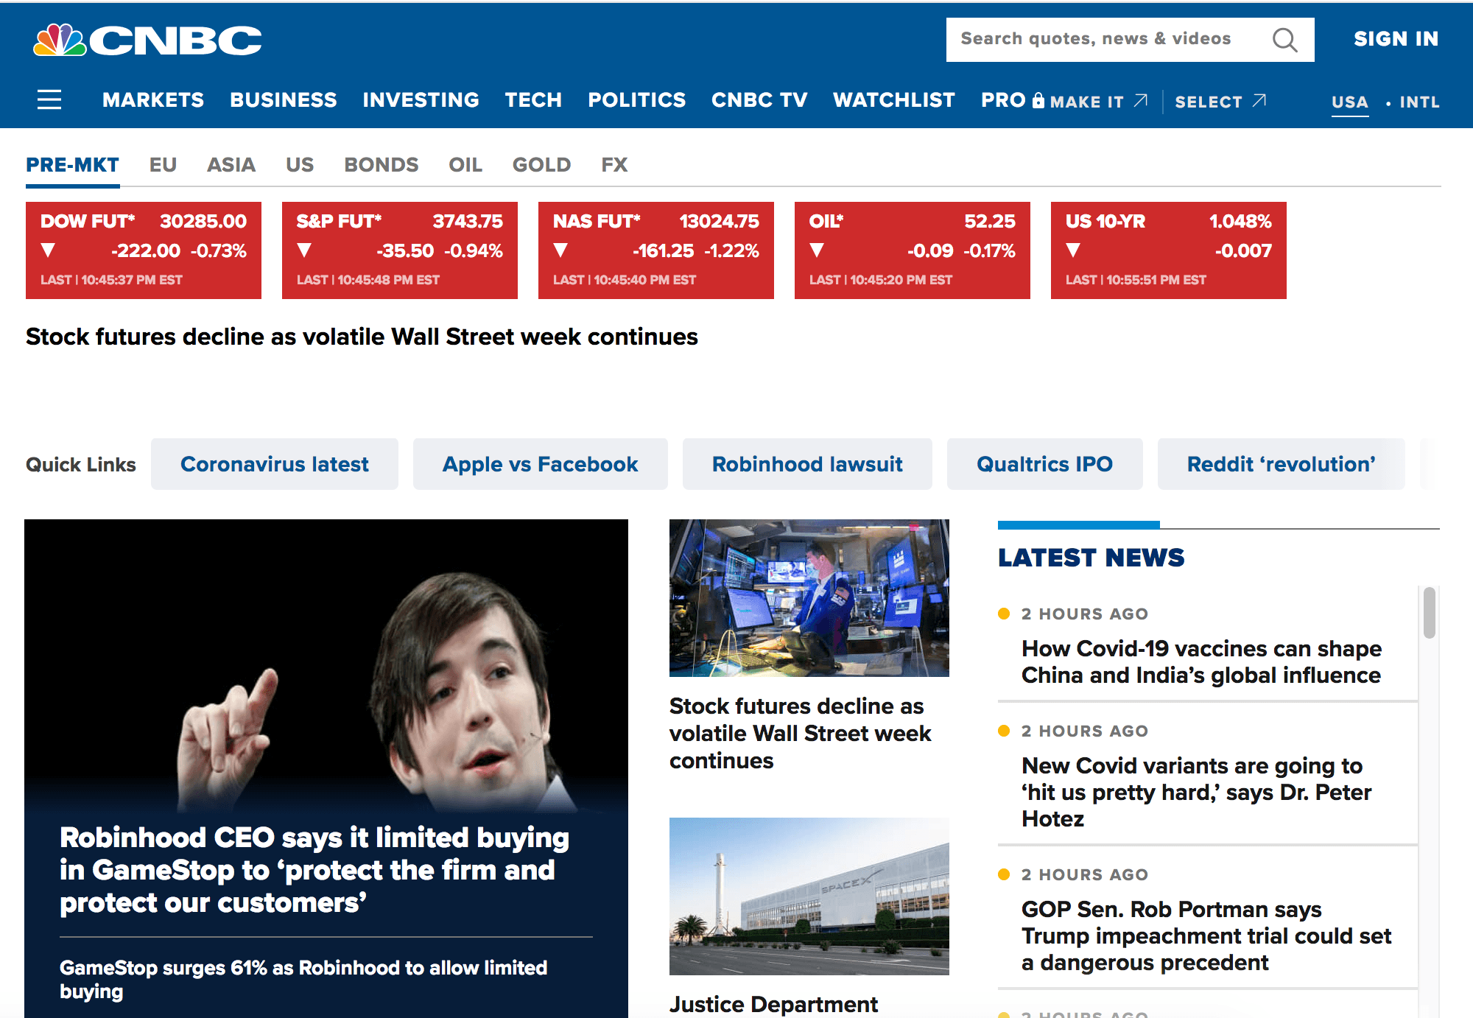Open the New Covid variants Hotez story

tap(1197, 792)
